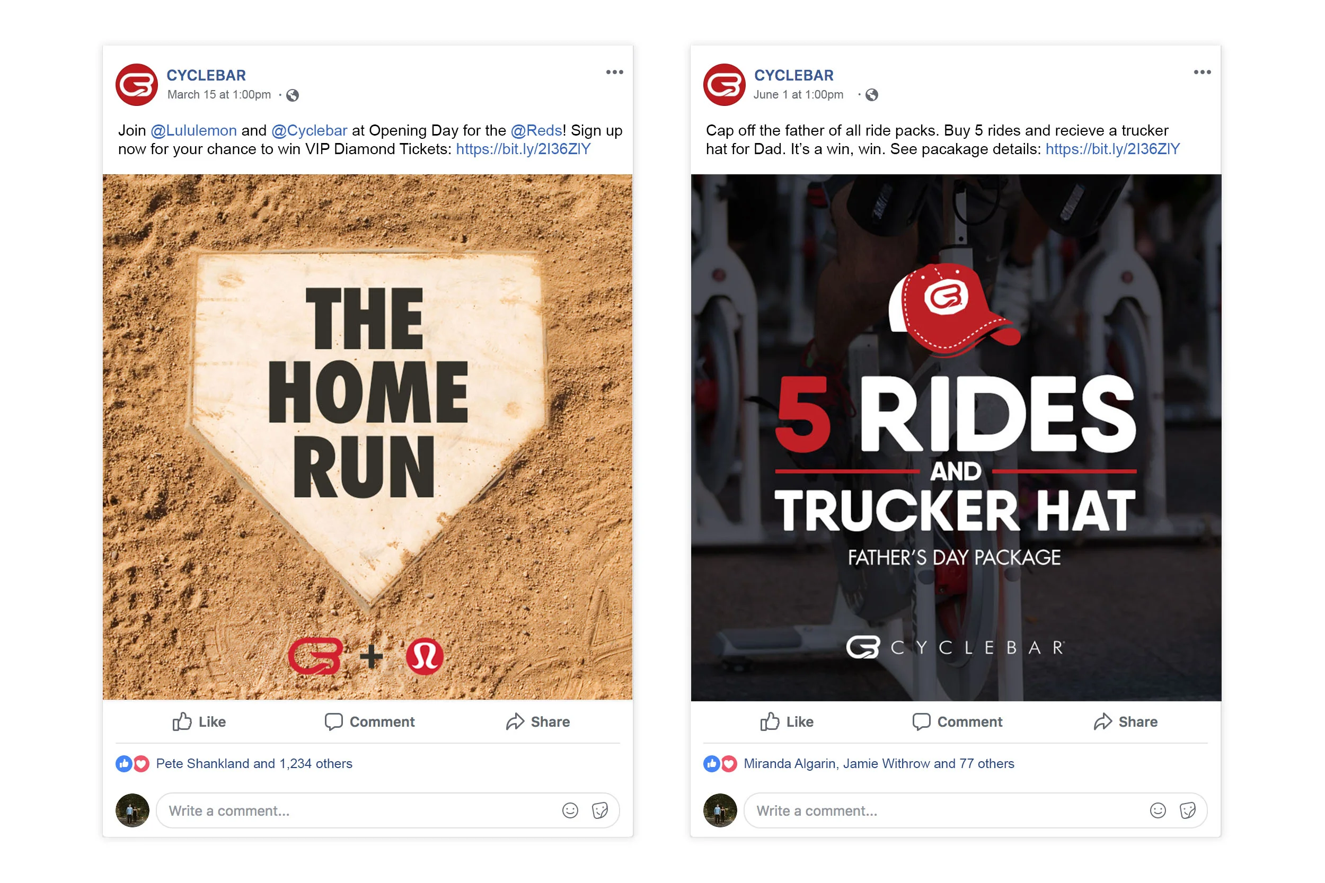Click the public globe icon on June 1 post

tap(871, 95)
